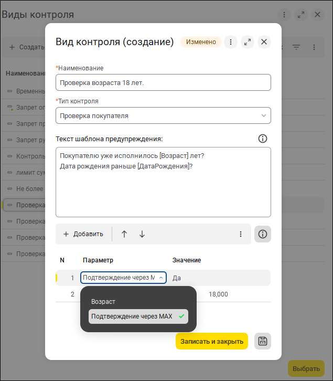Viewport: 333px width, 381px height.
Task: Toggle info panel button beside parameters toolbar
Action: point(263,234)
